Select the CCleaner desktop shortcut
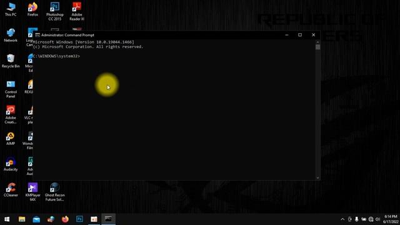 (x=11, y=190)
